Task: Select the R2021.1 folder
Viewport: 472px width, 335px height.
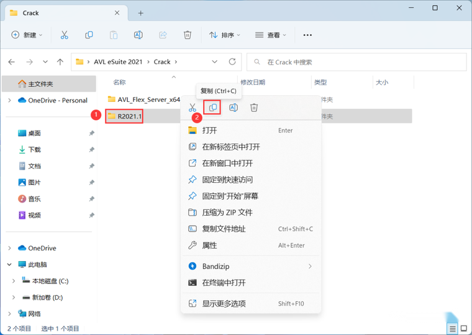Action: click(124, 116)
